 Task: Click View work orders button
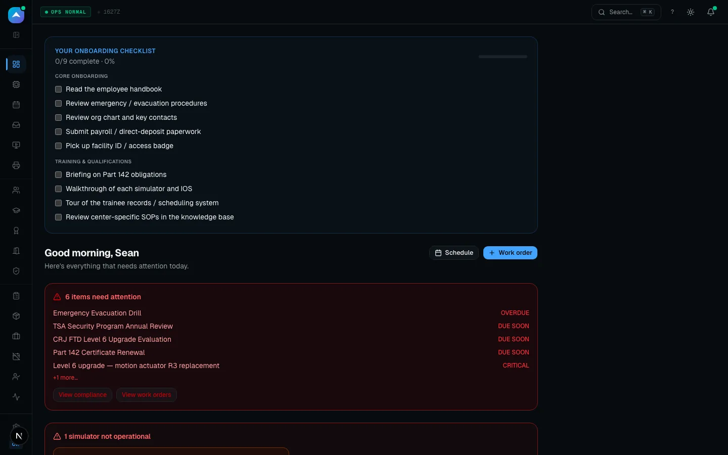click(x=147, y=395)
